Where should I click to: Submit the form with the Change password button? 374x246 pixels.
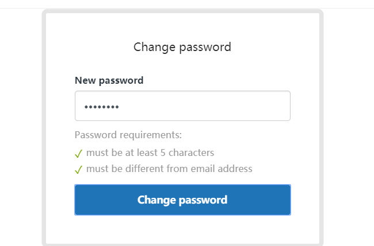click(x=182, y=200)
